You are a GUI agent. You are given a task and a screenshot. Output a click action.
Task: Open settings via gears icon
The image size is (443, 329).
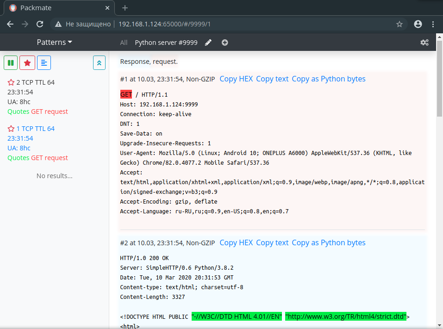[424, 43]
